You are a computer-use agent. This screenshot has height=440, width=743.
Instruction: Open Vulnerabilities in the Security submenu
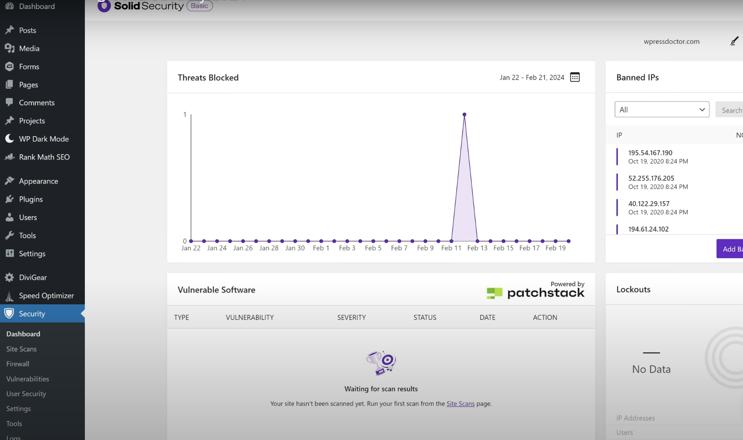[27, 379]
